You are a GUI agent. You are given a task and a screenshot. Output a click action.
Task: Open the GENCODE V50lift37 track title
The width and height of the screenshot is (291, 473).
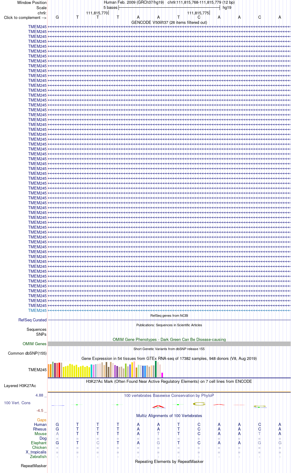pyautogui.click(x=169, y=22)
